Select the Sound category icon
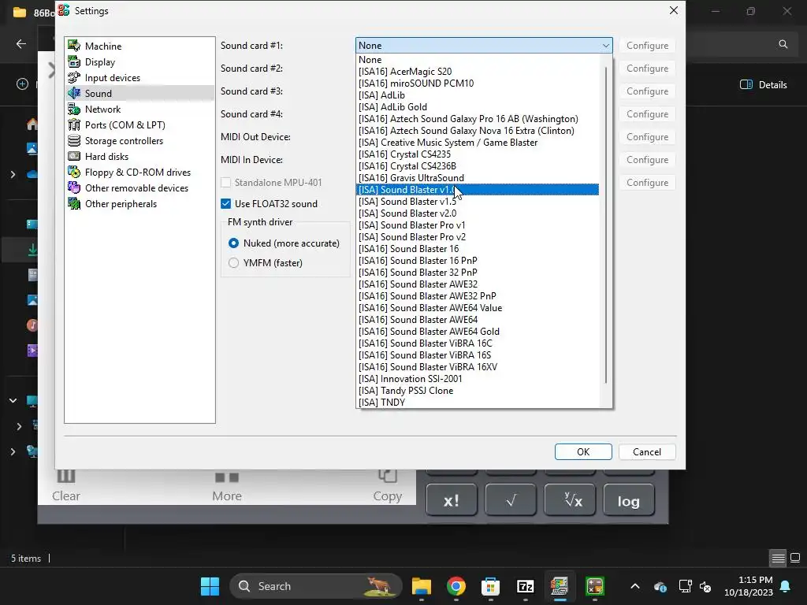The height and width of the screenshot is (605, 807). coord(74,93)
